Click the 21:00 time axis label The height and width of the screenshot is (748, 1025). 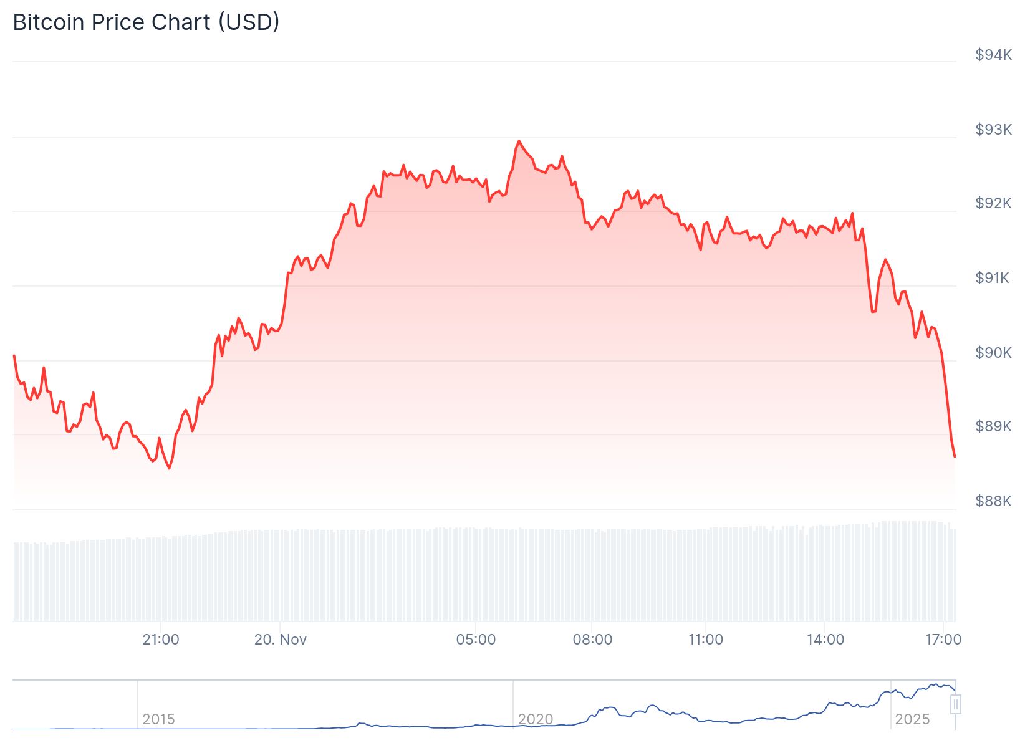tap(161, 640)
